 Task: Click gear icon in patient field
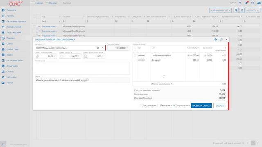tap(98, 48)
